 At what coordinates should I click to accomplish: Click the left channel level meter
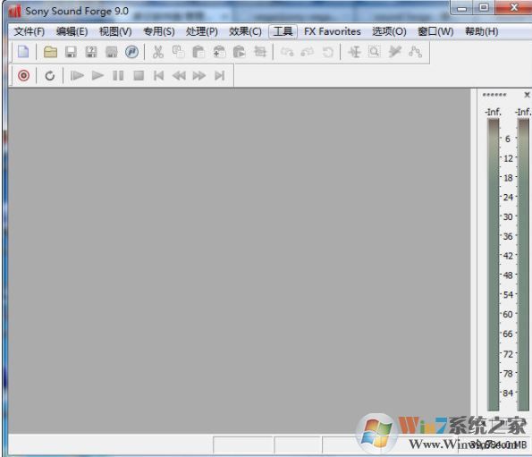pyautogui.click(x=493, y=265)
